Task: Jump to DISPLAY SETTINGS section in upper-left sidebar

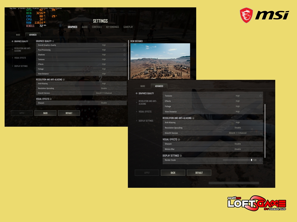Action: pyautogui.click(x=21, y=66)
